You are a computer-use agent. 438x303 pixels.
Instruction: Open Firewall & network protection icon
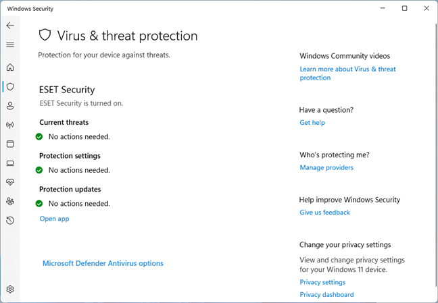tap(10, 125)
